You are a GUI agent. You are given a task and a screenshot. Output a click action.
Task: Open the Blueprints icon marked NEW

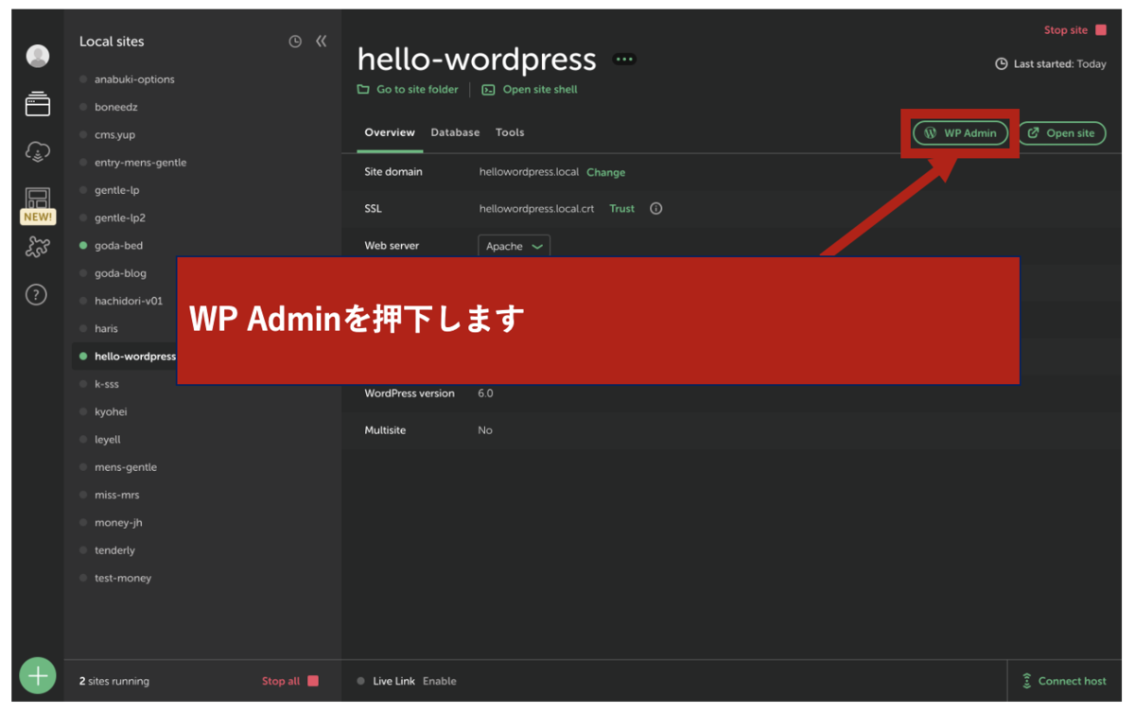(38, 205)
